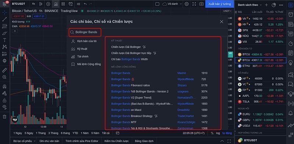Select the 1 Ngày date range

(x=18, y=133)
